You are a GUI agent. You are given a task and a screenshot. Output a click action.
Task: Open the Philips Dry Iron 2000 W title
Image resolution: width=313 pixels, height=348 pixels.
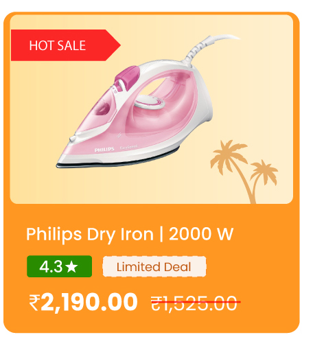pos(130,234)
